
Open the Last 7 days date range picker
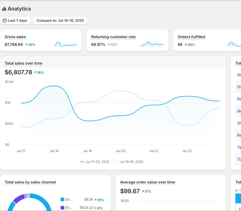tap(15, 21)
